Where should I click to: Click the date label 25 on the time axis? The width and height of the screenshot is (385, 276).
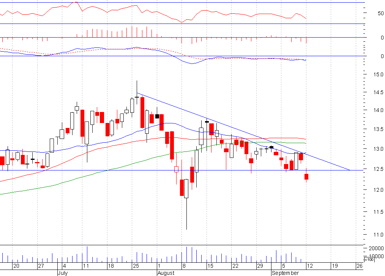tap(136, 266)
